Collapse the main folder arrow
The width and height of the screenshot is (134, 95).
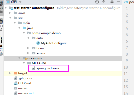tap(15, 23)
